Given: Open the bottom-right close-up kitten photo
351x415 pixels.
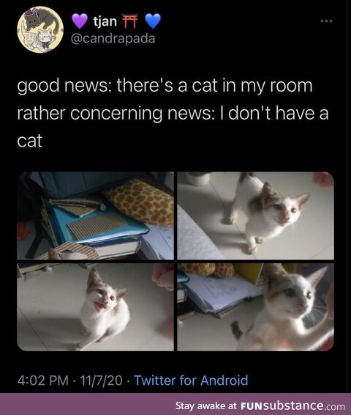Looking at the screenshot, I should coord(256,307).
